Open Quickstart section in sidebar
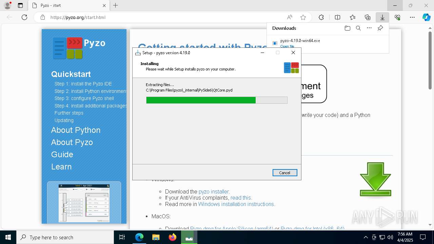Screen dimensions: 434x244 tap(71, 74)
